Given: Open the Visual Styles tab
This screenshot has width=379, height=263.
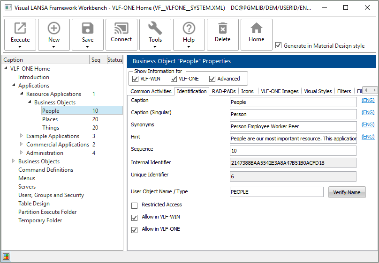Looking at the screenshot, I should pyautogui.click(x=318, y=91).
